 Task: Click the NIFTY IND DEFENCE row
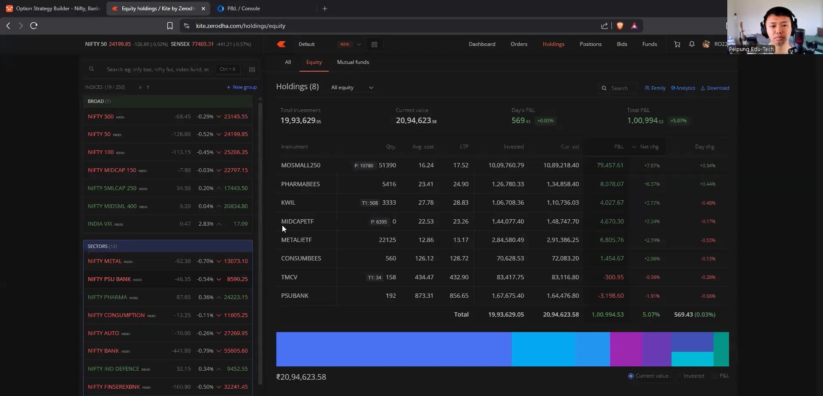[168, 369]
